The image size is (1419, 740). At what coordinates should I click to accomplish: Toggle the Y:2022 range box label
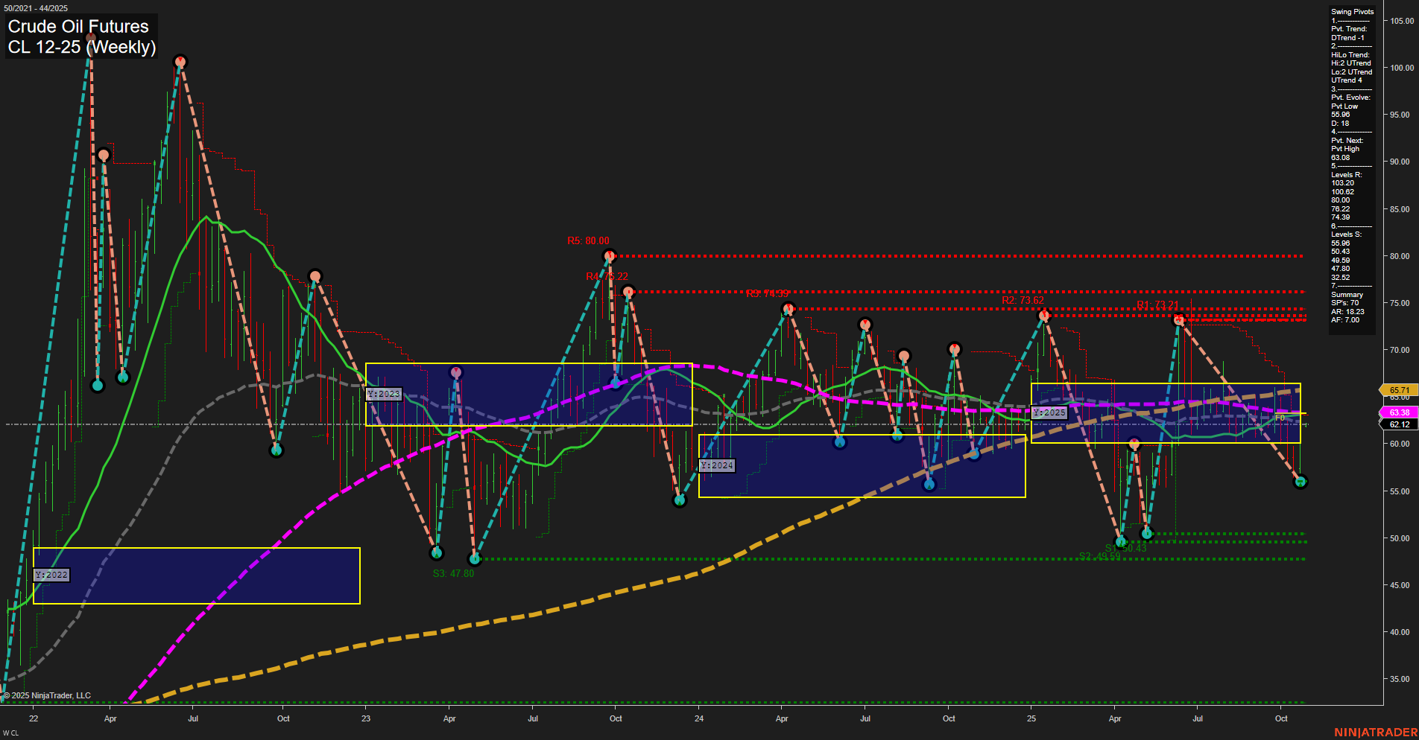pyautogui.click(x=53, y=574)
